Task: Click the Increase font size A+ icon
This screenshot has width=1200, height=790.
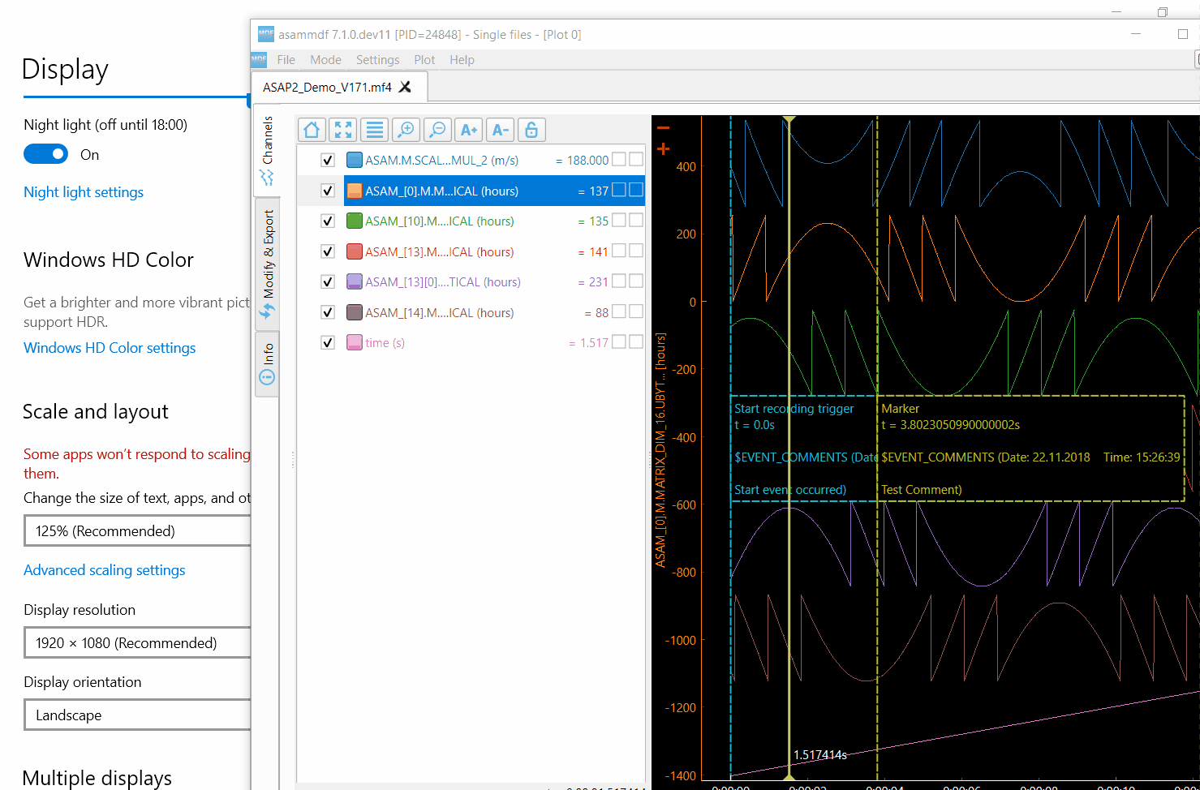Action: point(468,129)
